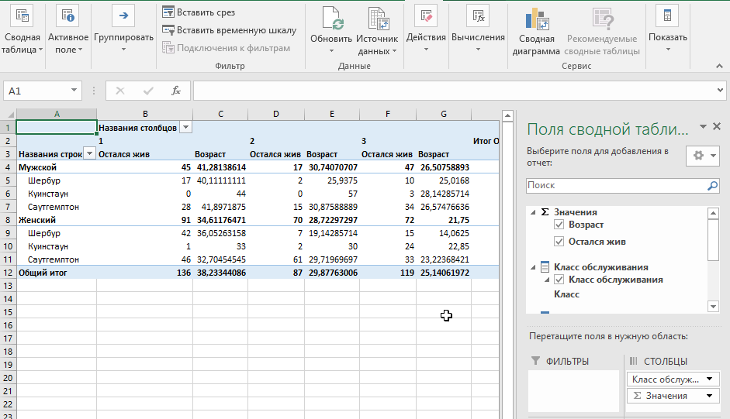
Task: Click the ФИЛЬТРЫ area box
Action: click(573, 390)
